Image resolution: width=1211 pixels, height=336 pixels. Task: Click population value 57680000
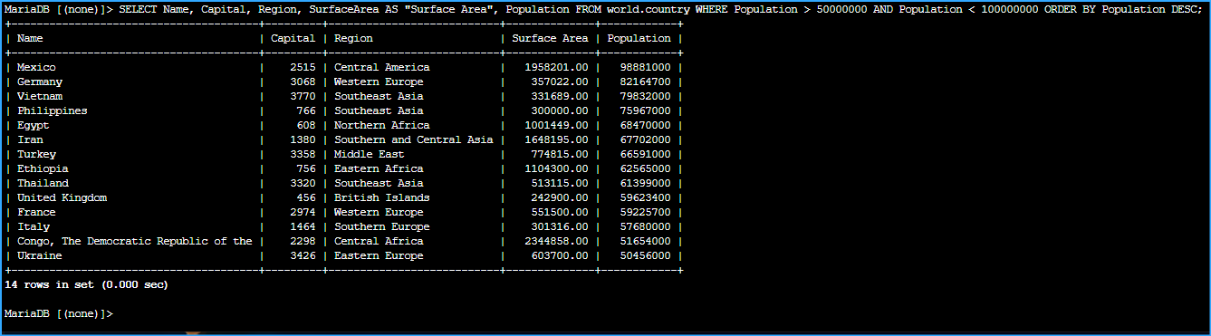[646, 227]
